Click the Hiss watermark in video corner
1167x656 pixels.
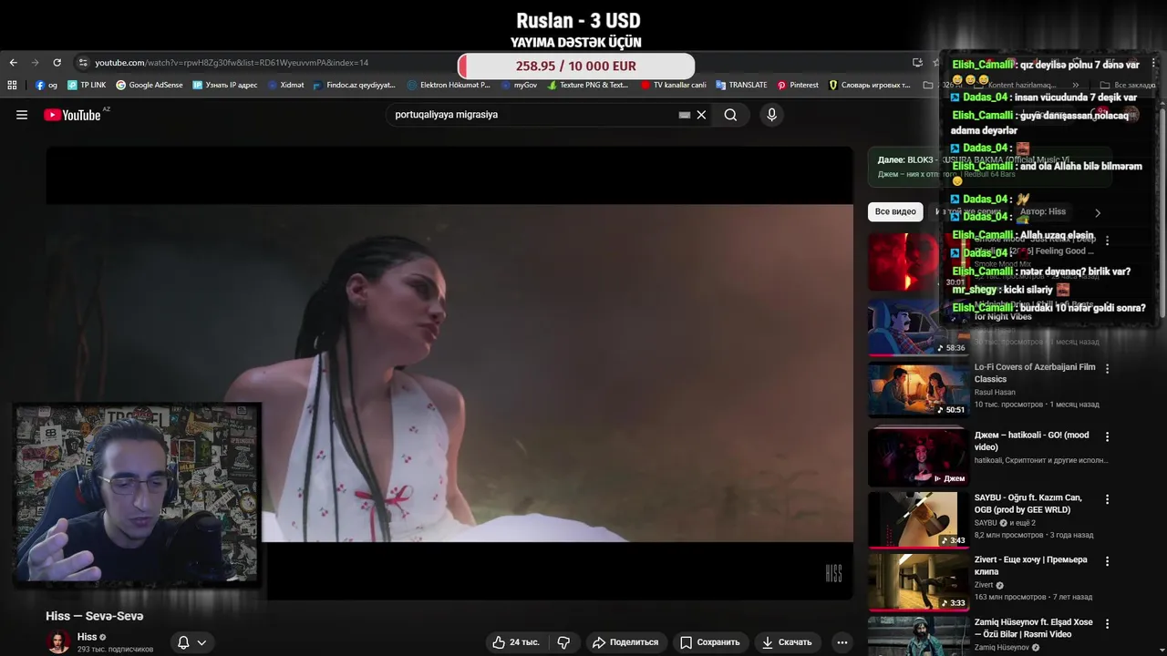[x=833, y=573]
